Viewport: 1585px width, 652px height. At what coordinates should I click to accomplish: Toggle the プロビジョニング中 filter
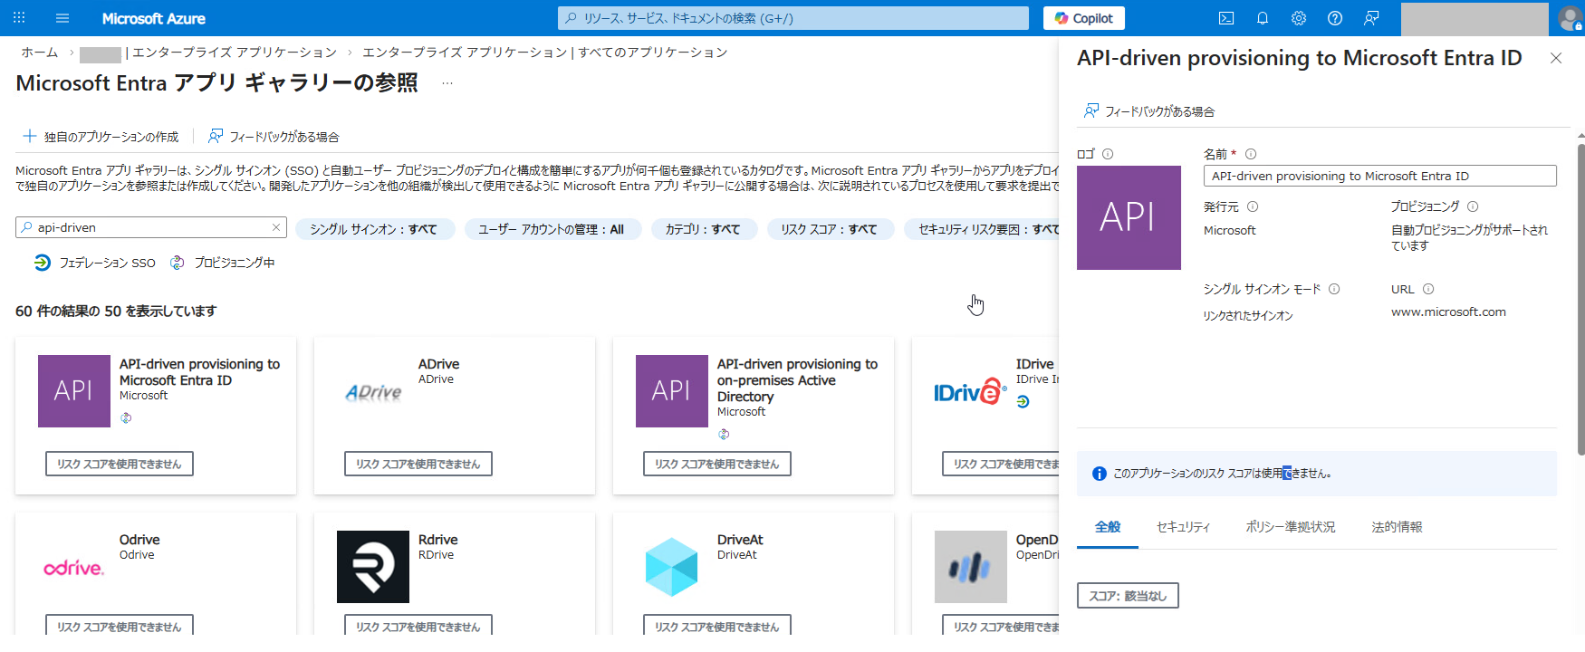click(x=223, y=263)
